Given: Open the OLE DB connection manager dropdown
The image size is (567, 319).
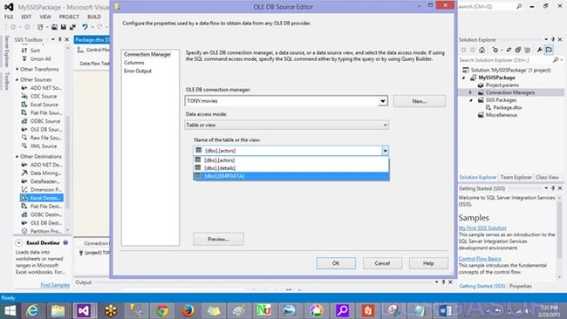Looking at the screenshot, I should coord(383,101).
